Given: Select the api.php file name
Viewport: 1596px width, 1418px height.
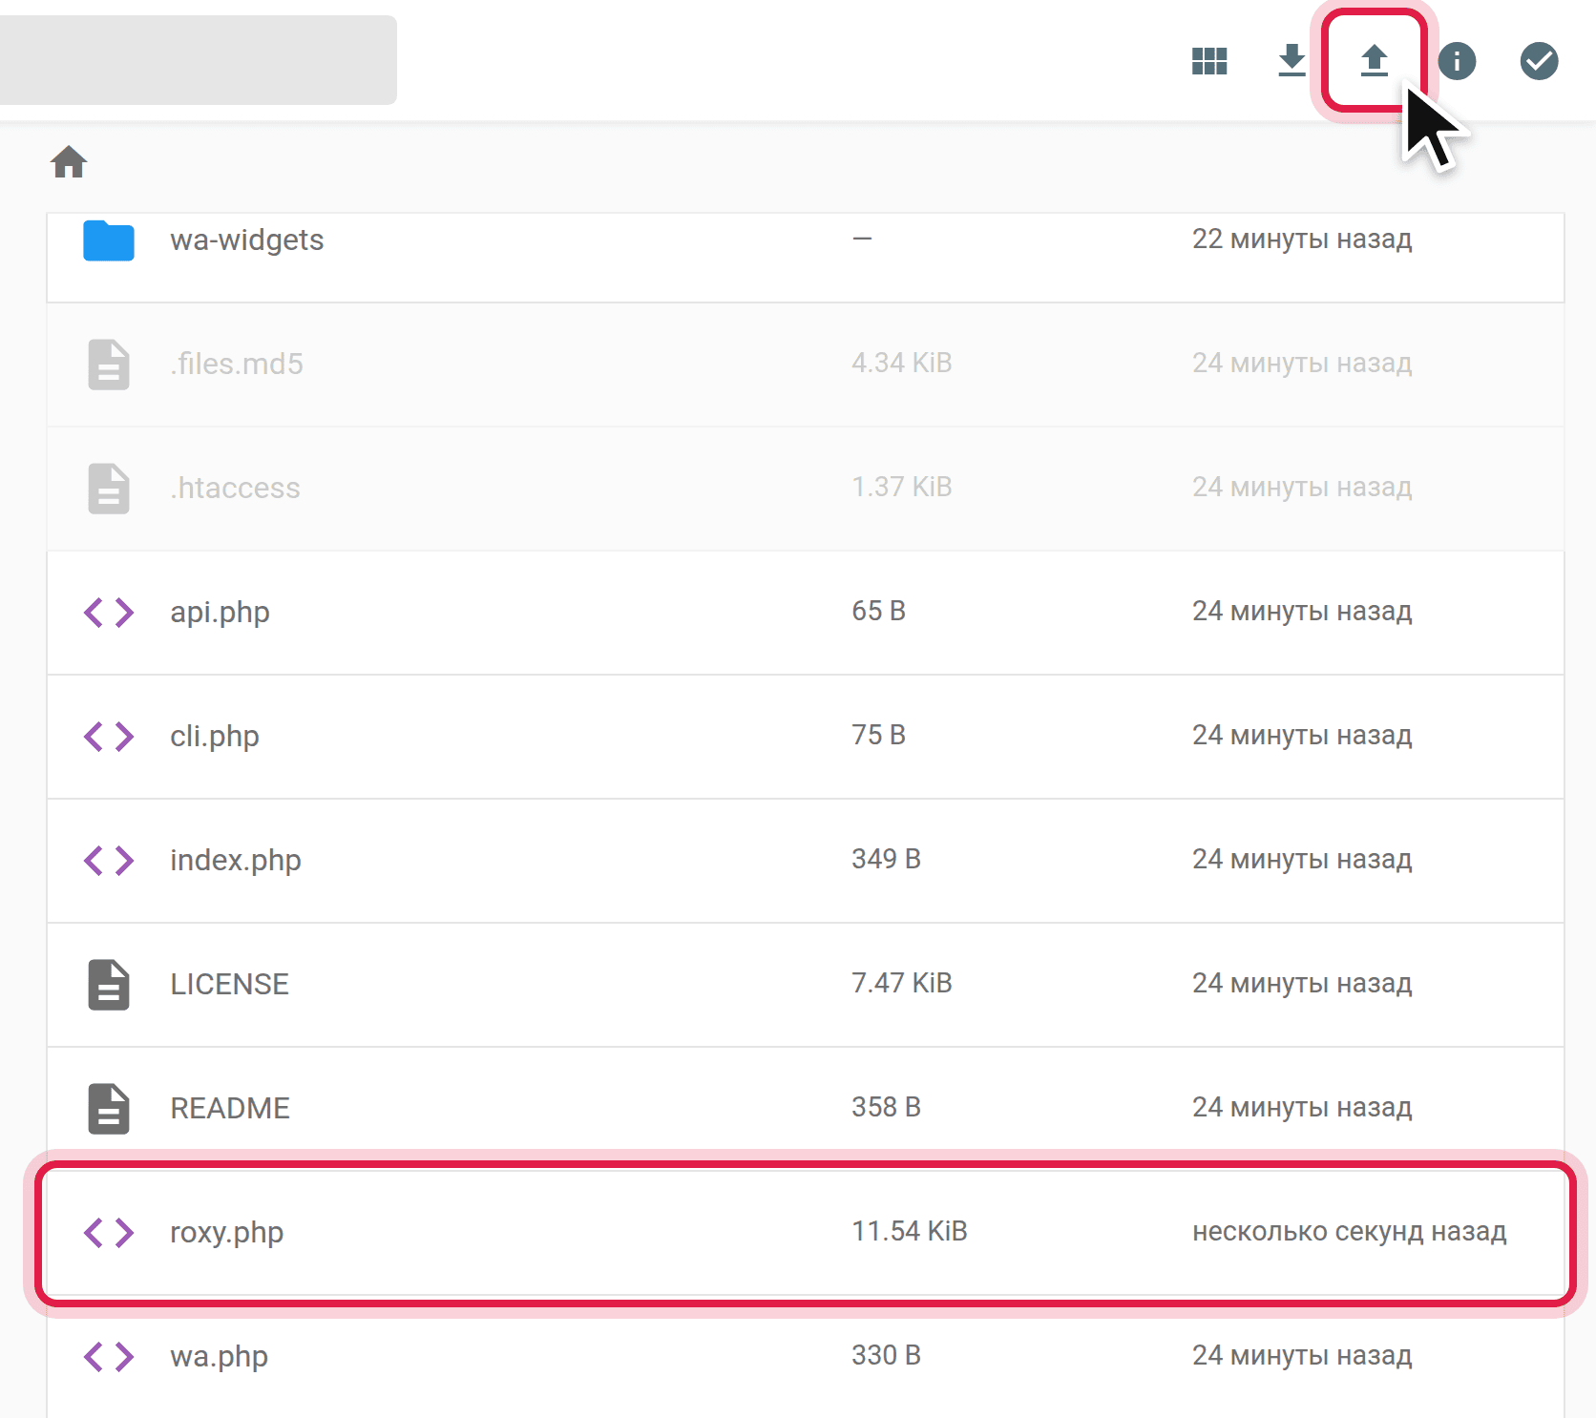Looking at the screenshot, I should tap(220, 612).
